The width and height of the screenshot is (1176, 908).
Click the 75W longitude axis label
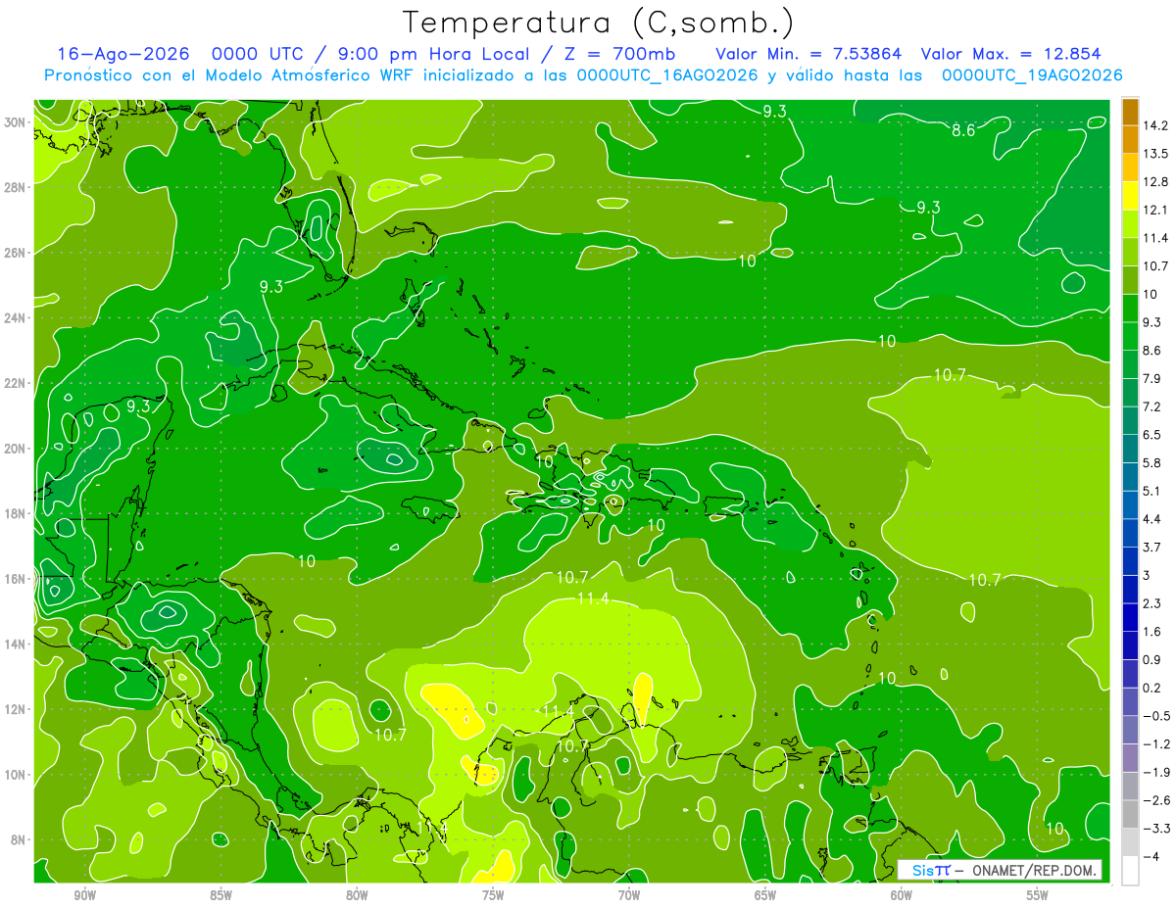pos(493,895)
